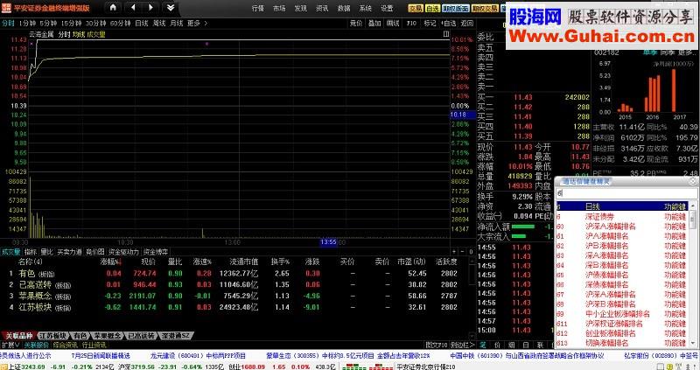700x370 pixels.
Task: Select the 指标 indicator tab
Action: tap(31, 252)
